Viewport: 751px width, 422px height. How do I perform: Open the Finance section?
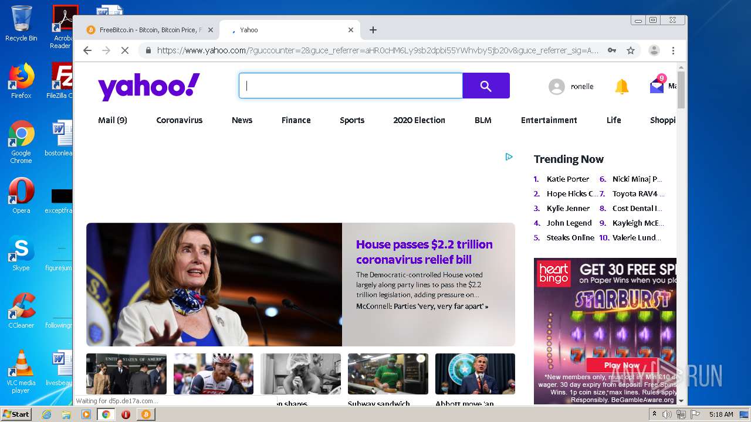296,120
